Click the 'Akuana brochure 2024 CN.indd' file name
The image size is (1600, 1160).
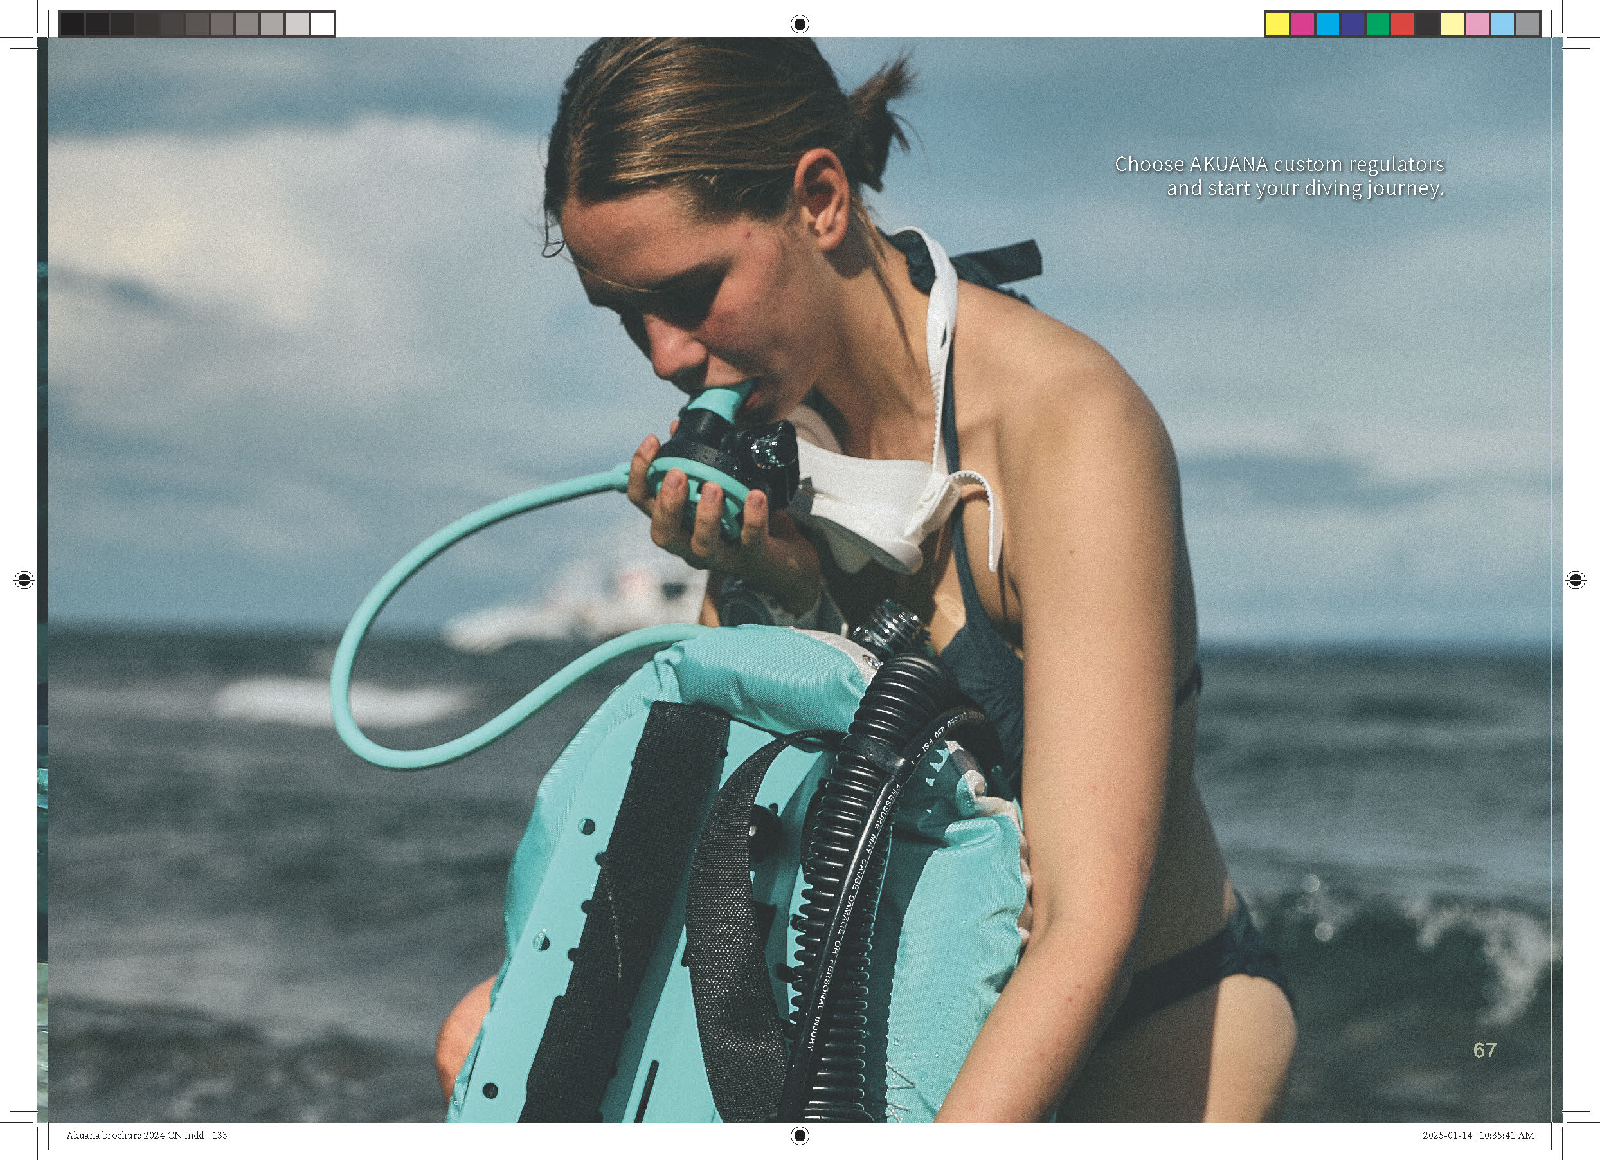click(135, 1136)
